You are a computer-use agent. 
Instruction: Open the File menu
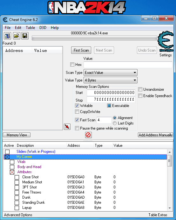tap(8, 28)
